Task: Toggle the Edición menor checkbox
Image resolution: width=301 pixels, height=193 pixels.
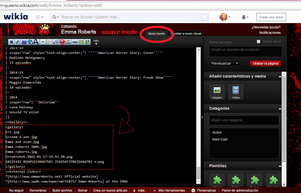Action: 259,41
